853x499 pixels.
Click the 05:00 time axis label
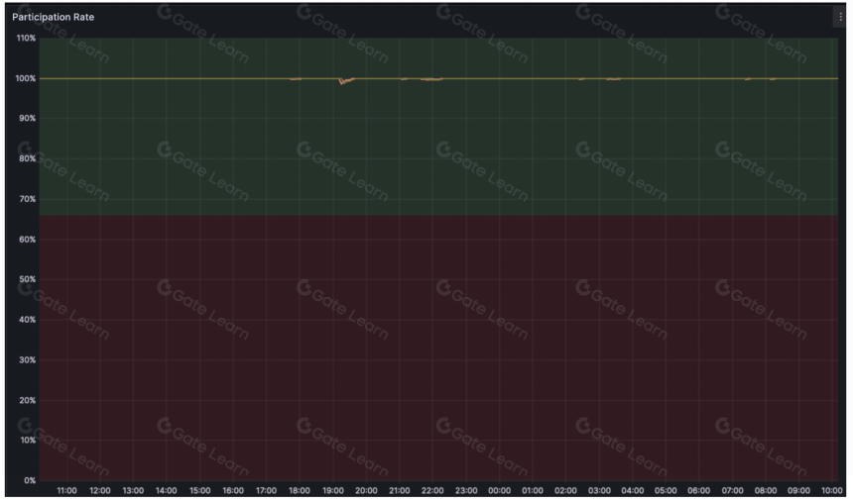point(666,490)
